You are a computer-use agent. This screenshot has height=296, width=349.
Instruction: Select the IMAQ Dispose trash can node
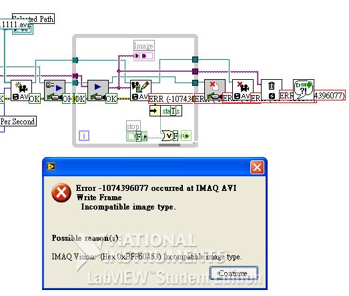click(272, 90)
